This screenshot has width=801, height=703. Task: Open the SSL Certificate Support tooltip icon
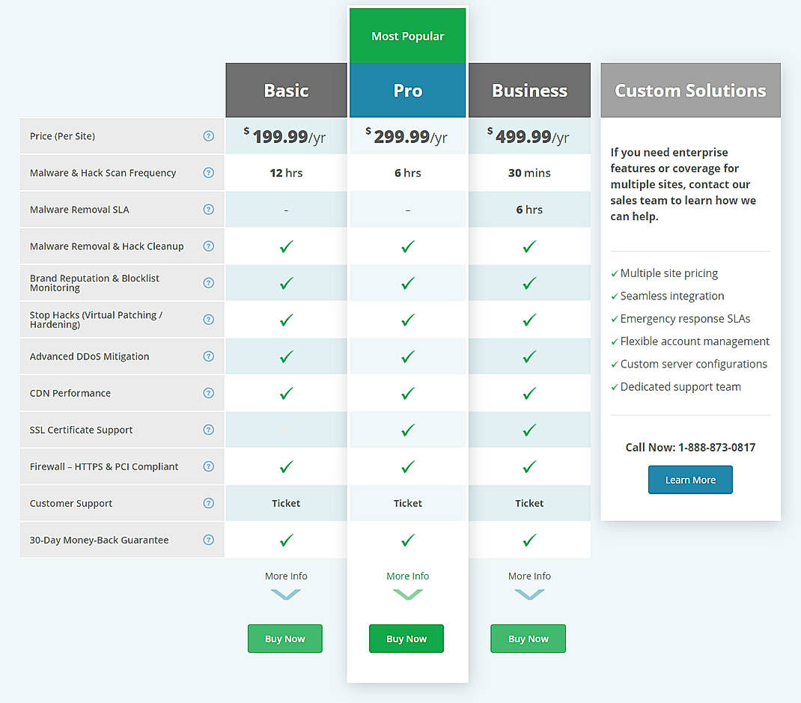[x=209, y=430]
